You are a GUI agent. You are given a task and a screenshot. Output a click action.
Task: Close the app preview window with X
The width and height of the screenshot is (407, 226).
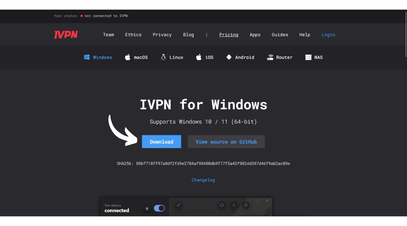[x=267, y=201]
